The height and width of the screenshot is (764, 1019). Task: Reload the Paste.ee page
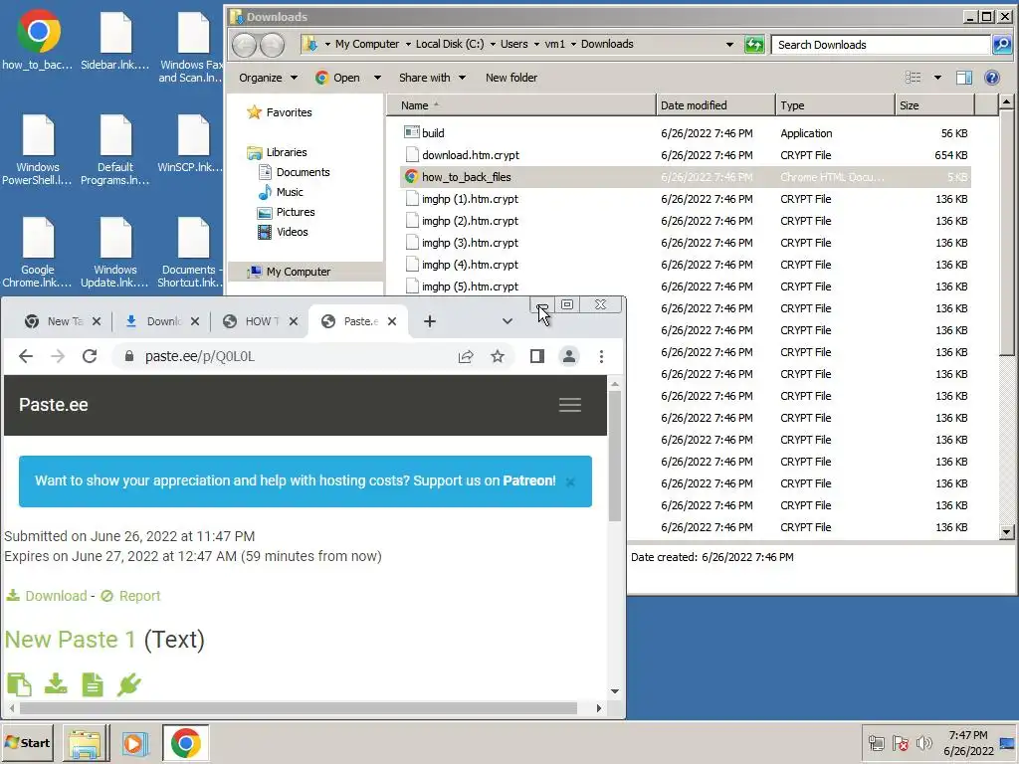89,356
